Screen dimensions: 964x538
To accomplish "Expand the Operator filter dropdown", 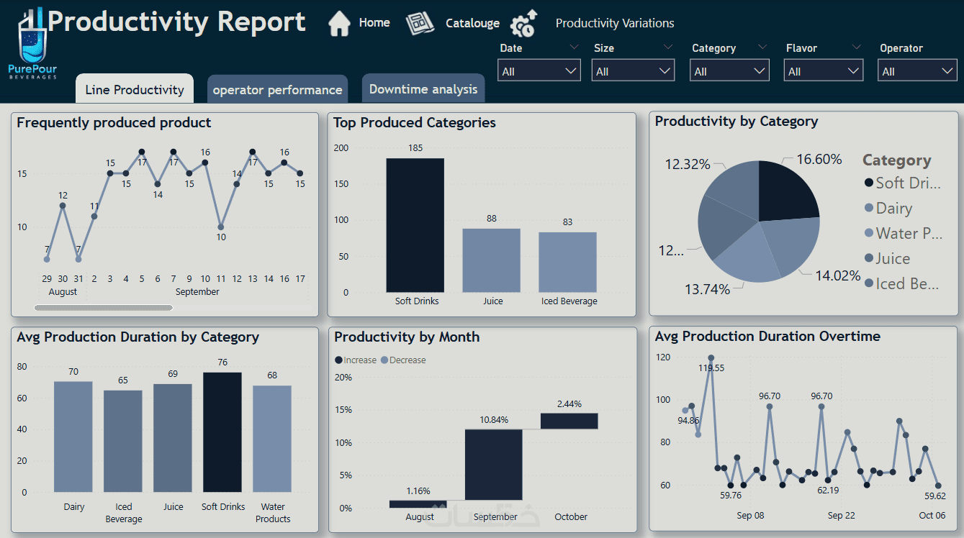I will pos(916,71).
